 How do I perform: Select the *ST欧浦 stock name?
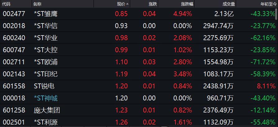(x=46, y=62)
